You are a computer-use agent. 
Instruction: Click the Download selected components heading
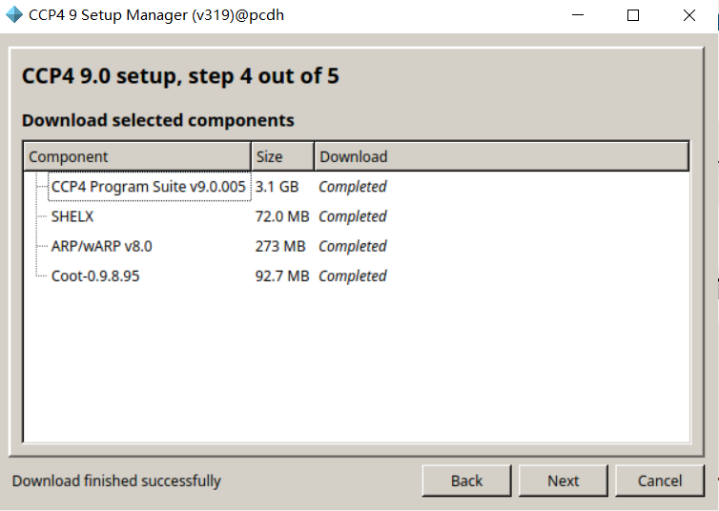tap(158, 120)
